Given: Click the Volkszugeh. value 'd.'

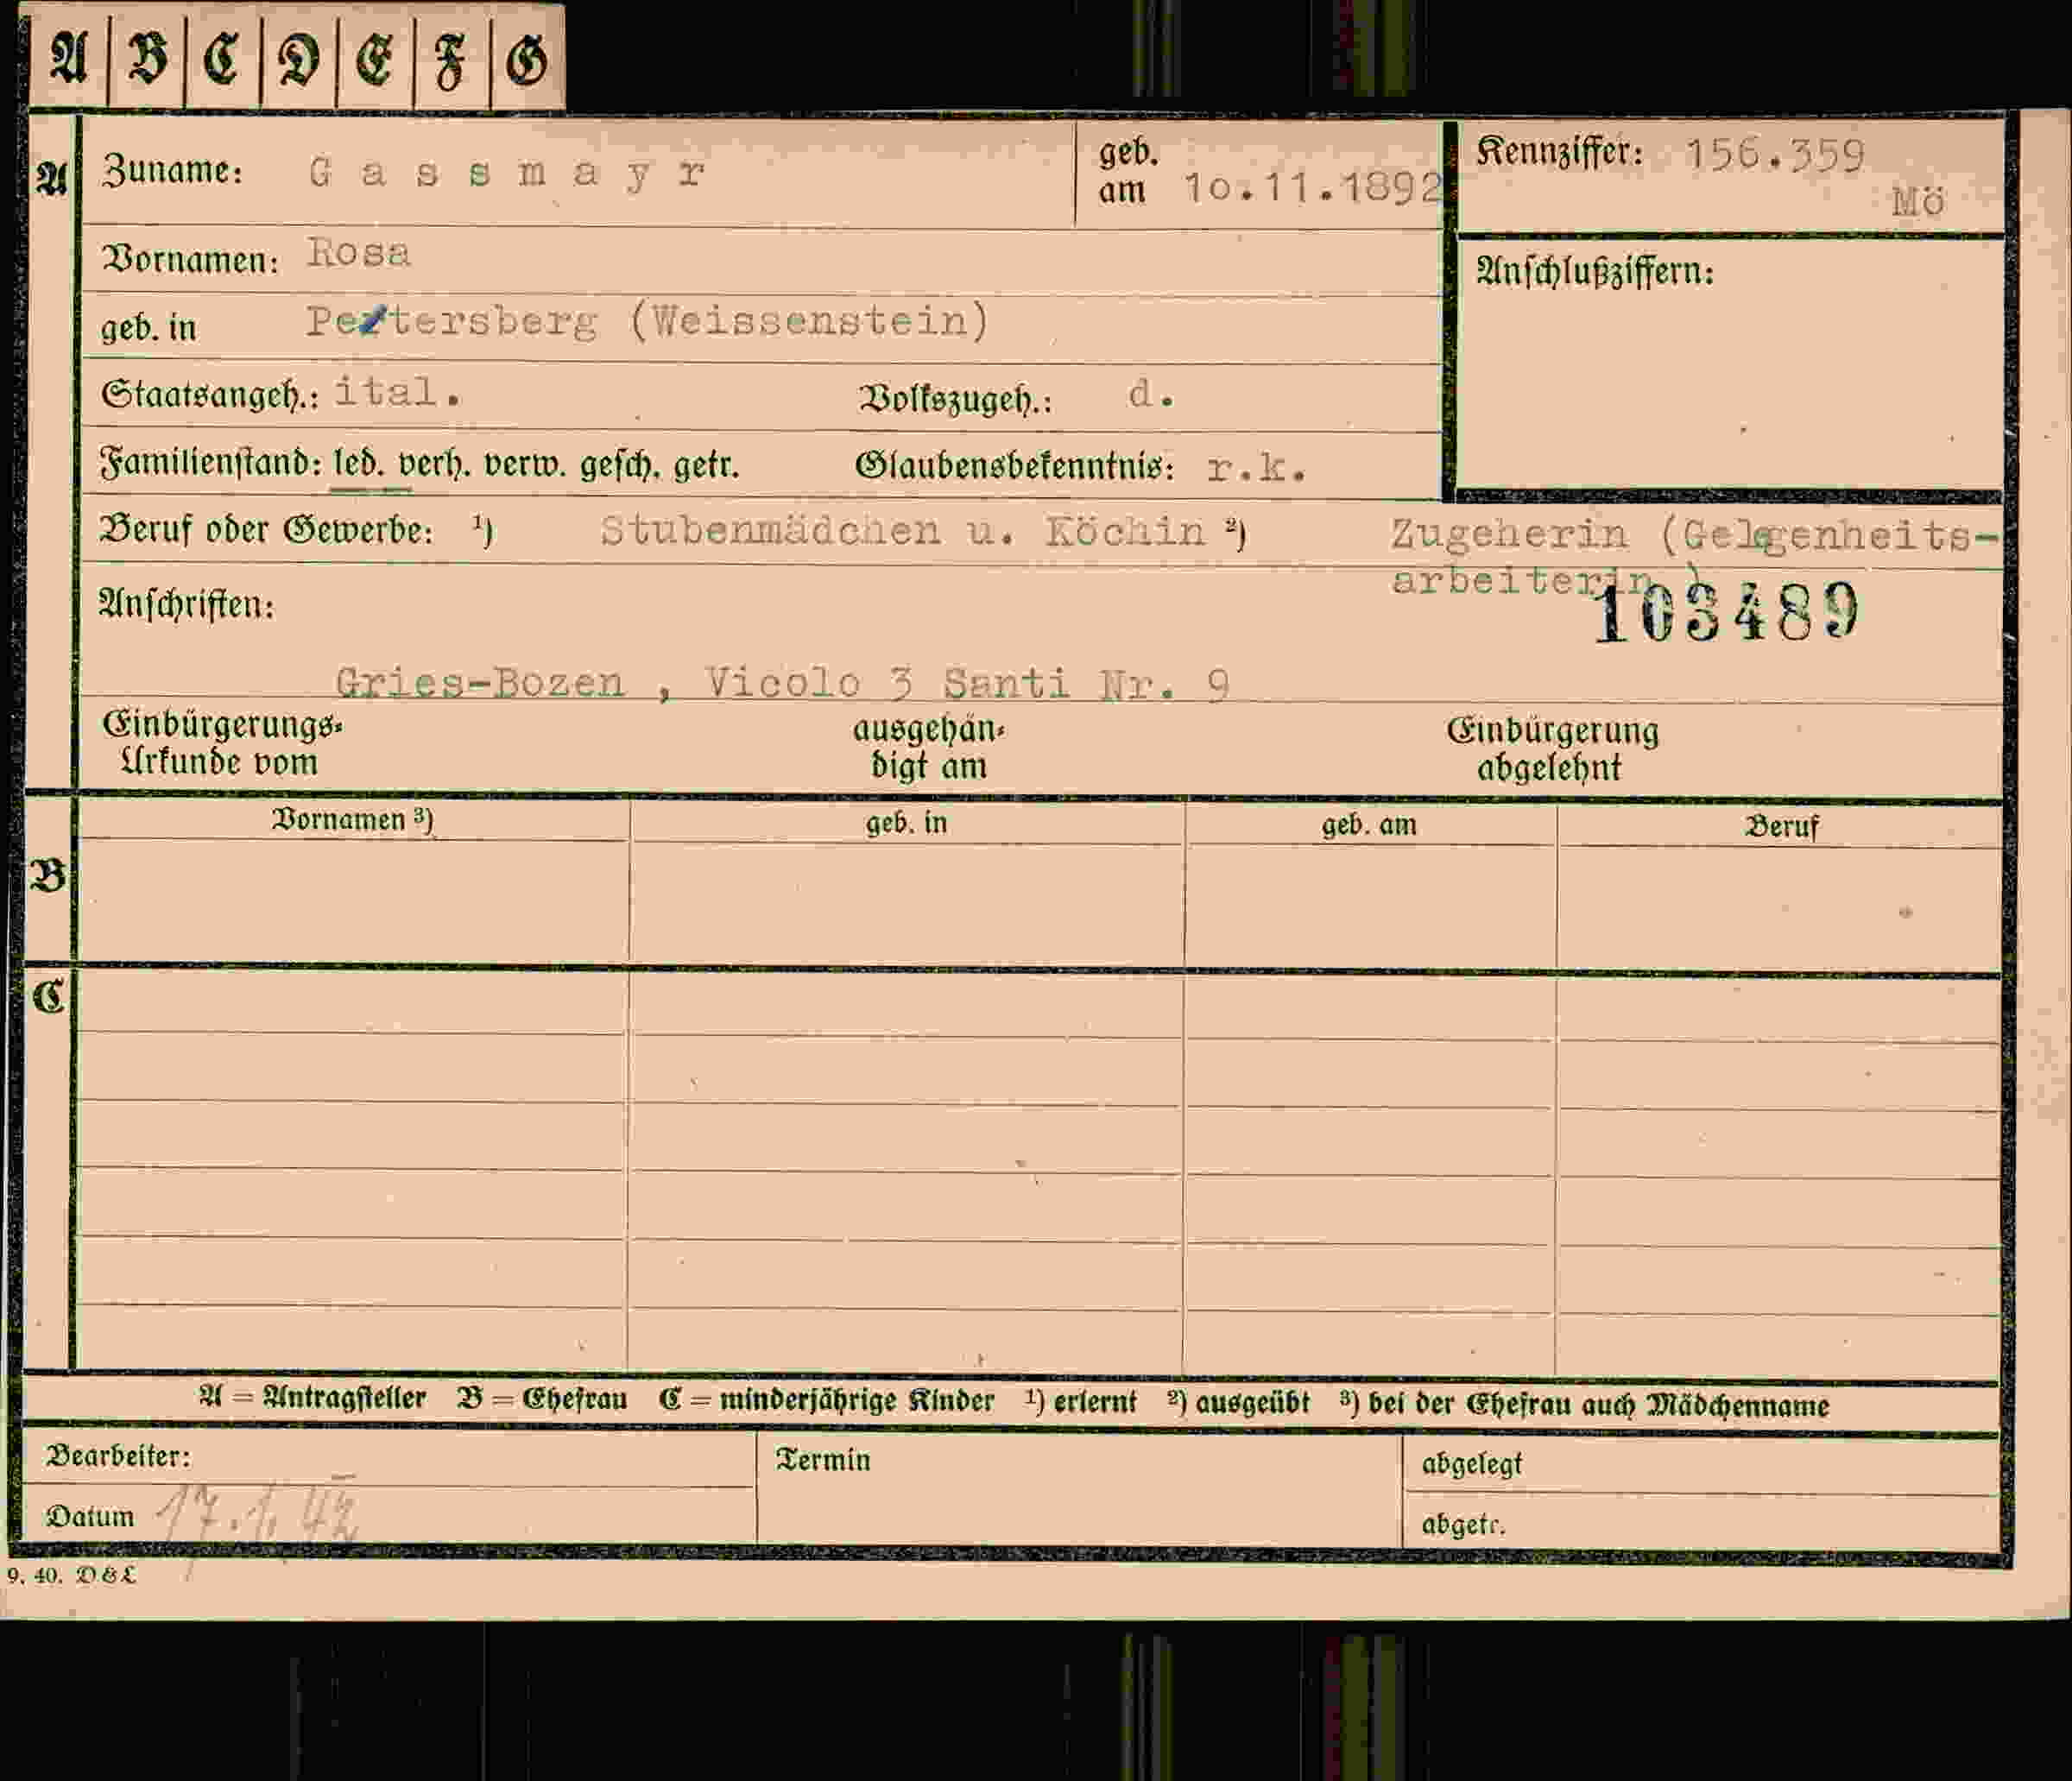Looking at the screenshot, I should tap(1151, 394).
